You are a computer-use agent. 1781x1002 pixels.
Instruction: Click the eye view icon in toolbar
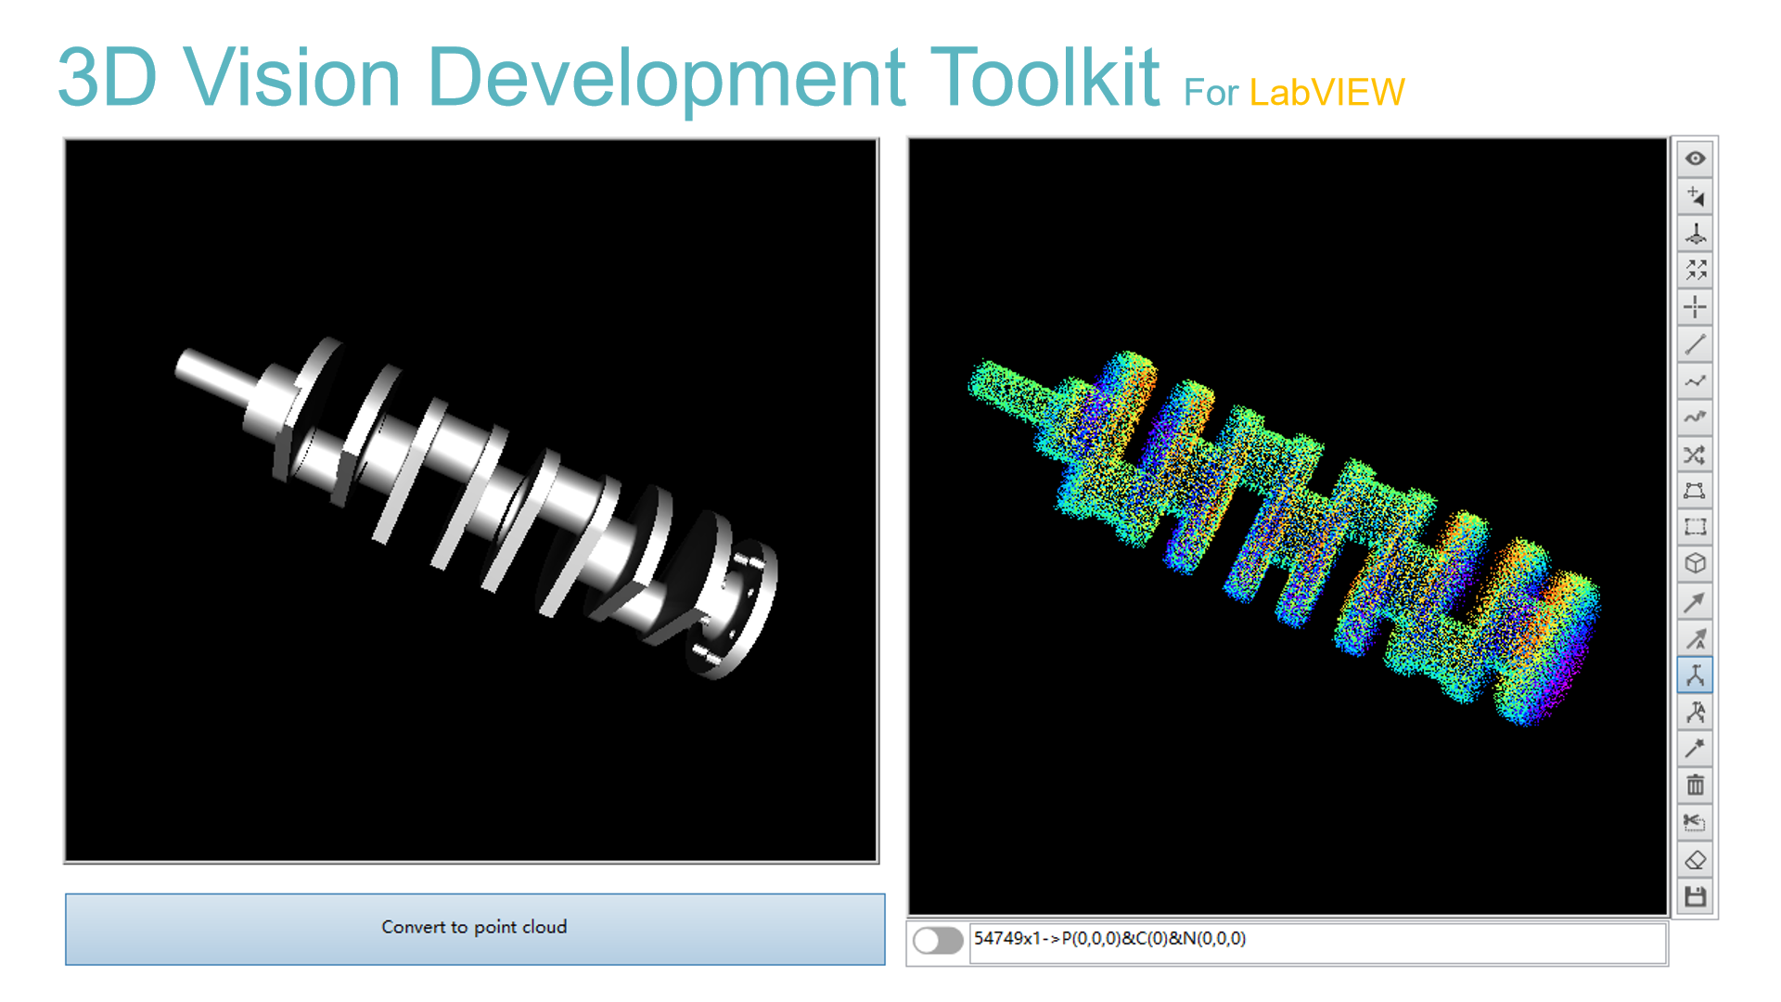[1695, 159]
